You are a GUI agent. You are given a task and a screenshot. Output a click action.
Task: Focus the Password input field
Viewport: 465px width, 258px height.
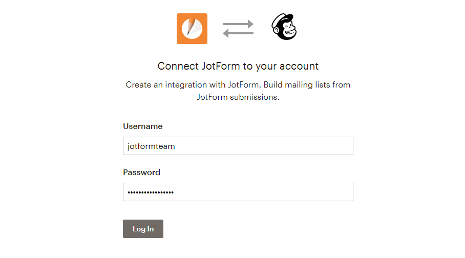tap(238, 192)
